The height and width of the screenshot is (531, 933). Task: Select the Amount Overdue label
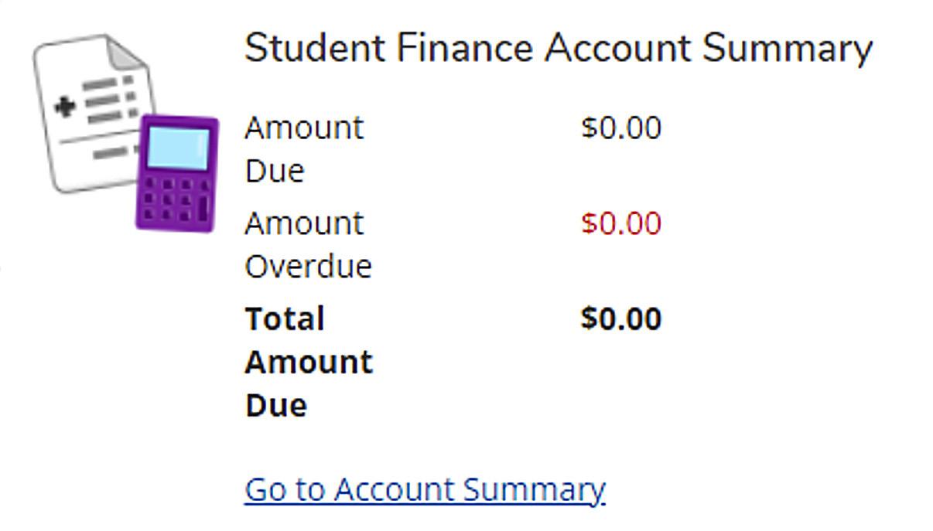tap(308, 244)
